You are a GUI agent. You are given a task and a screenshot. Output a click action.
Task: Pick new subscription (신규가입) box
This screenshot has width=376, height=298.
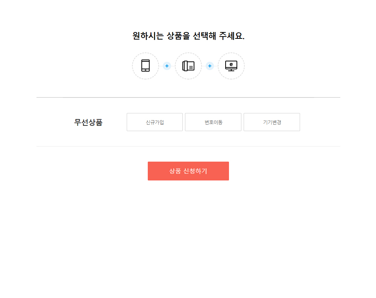pyautogui.click(x=155, y=122)
